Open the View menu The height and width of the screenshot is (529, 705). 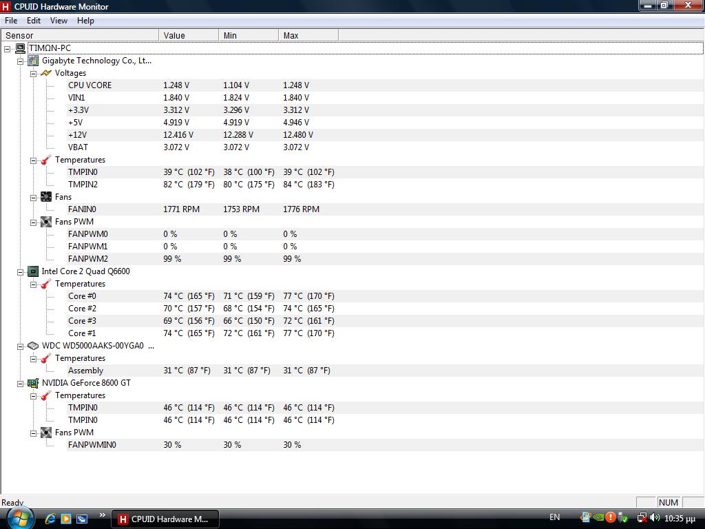tap(59, 21)
